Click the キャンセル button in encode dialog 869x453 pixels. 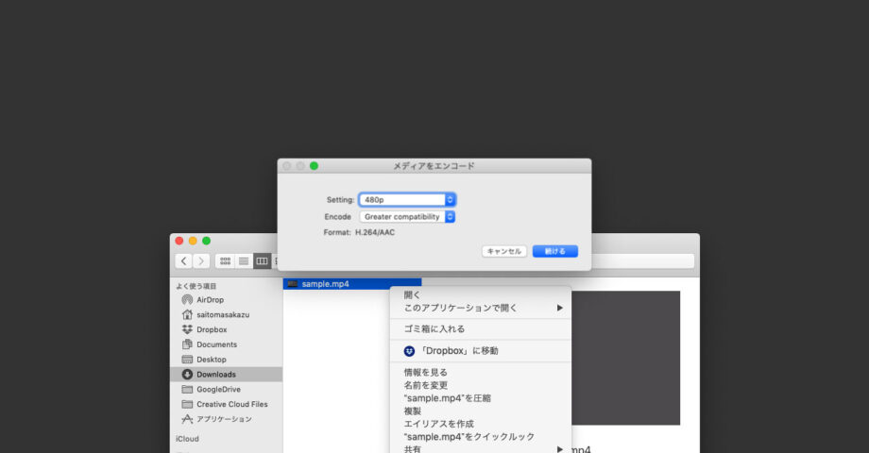tap(503, 251)
